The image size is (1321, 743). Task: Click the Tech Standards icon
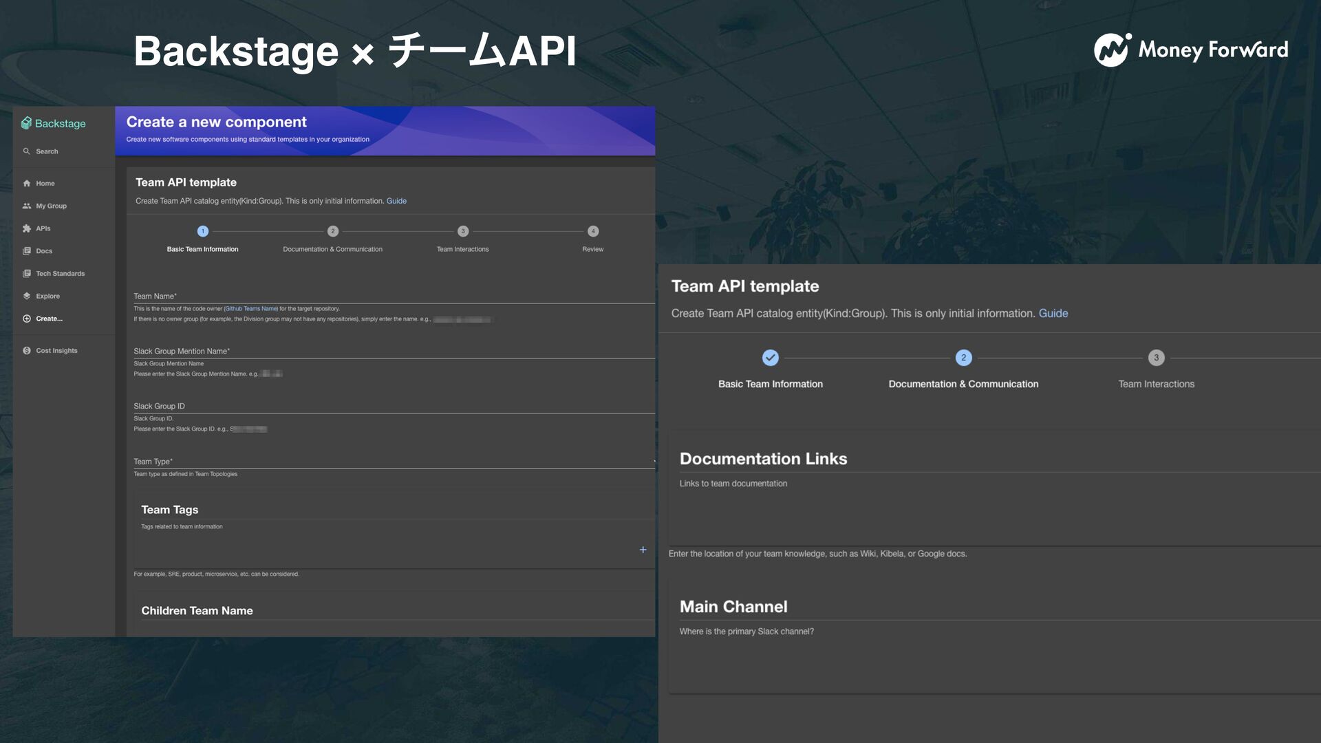[27, 274]
